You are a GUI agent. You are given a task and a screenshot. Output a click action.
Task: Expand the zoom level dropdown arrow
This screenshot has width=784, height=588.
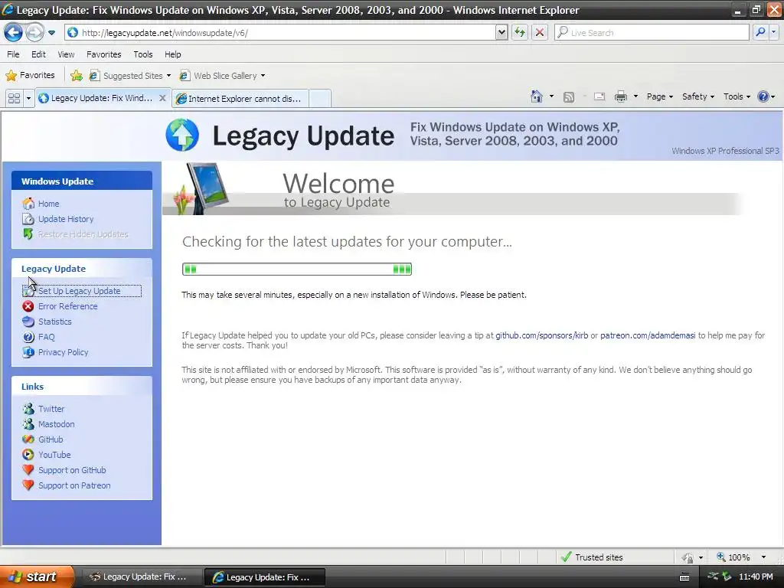[x=763, y=557]
